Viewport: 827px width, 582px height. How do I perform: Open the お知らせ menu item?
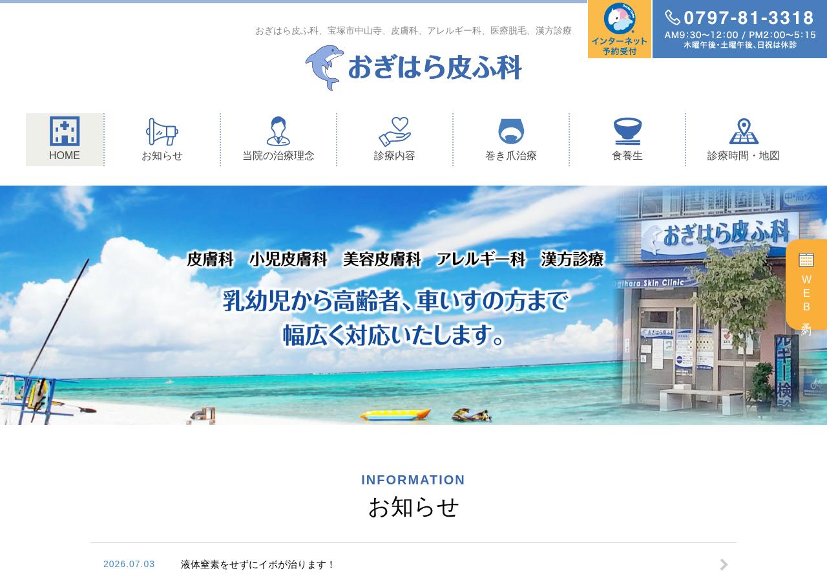click(162, 140)
